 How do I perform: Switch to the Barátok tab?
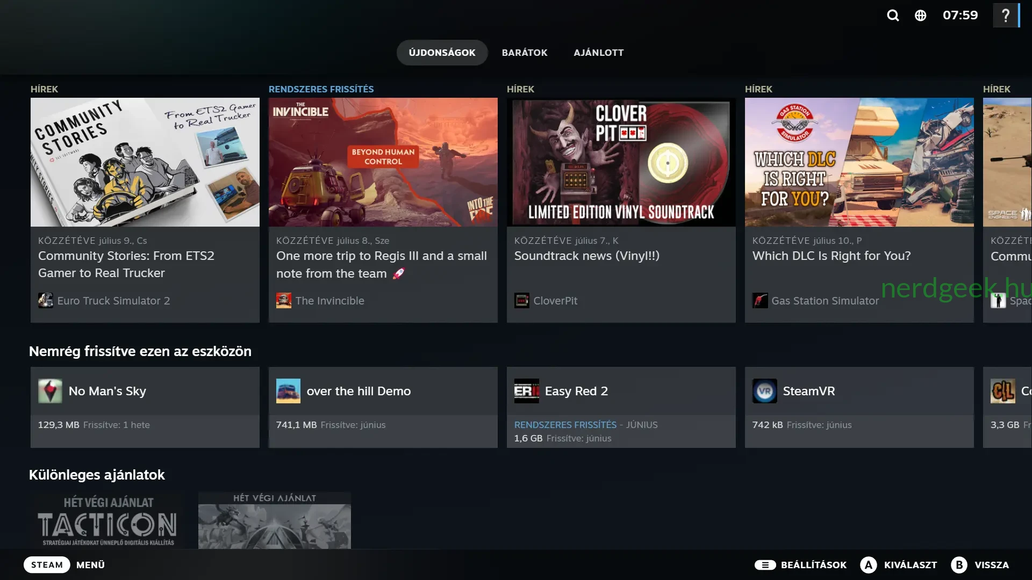[525, 53]
